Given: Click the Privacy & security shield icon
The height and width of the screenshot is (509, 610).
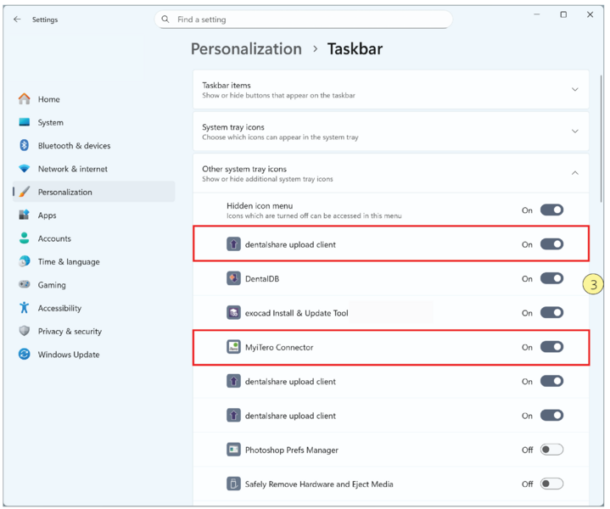Looking at the screenshot, I should click(24, 331).
